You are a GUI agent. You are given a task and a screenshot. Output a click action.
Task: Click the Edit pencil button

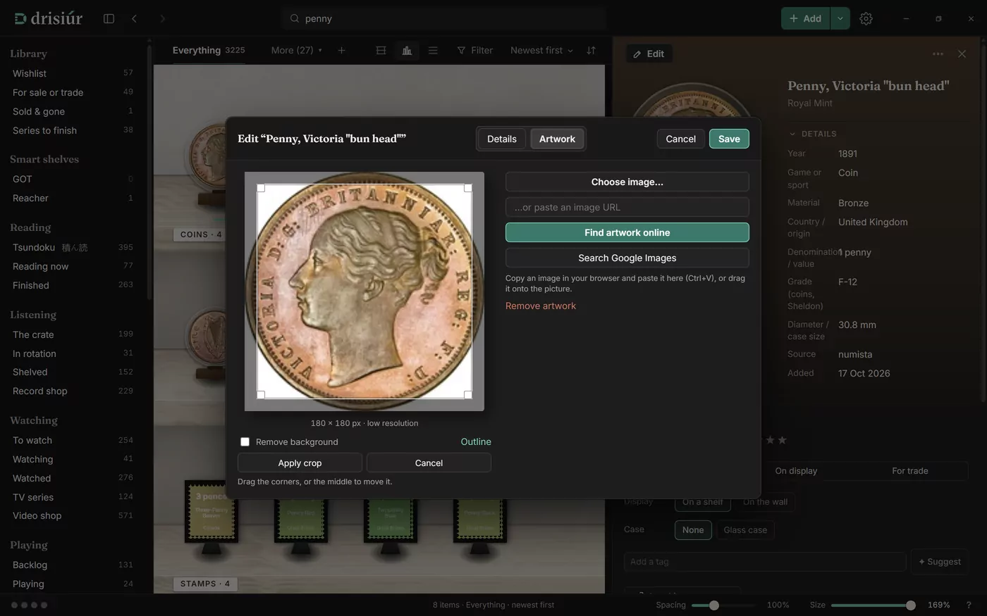tap(649, 54)
